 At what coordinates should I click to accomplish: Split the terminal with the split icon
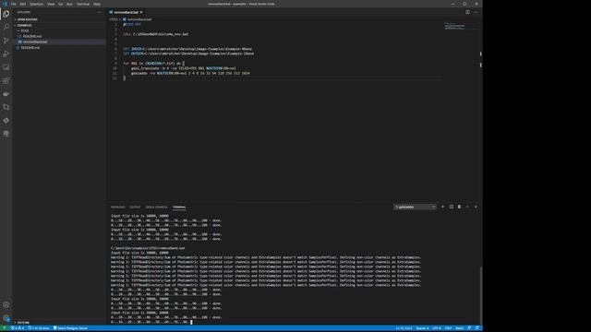click(452, 207)
